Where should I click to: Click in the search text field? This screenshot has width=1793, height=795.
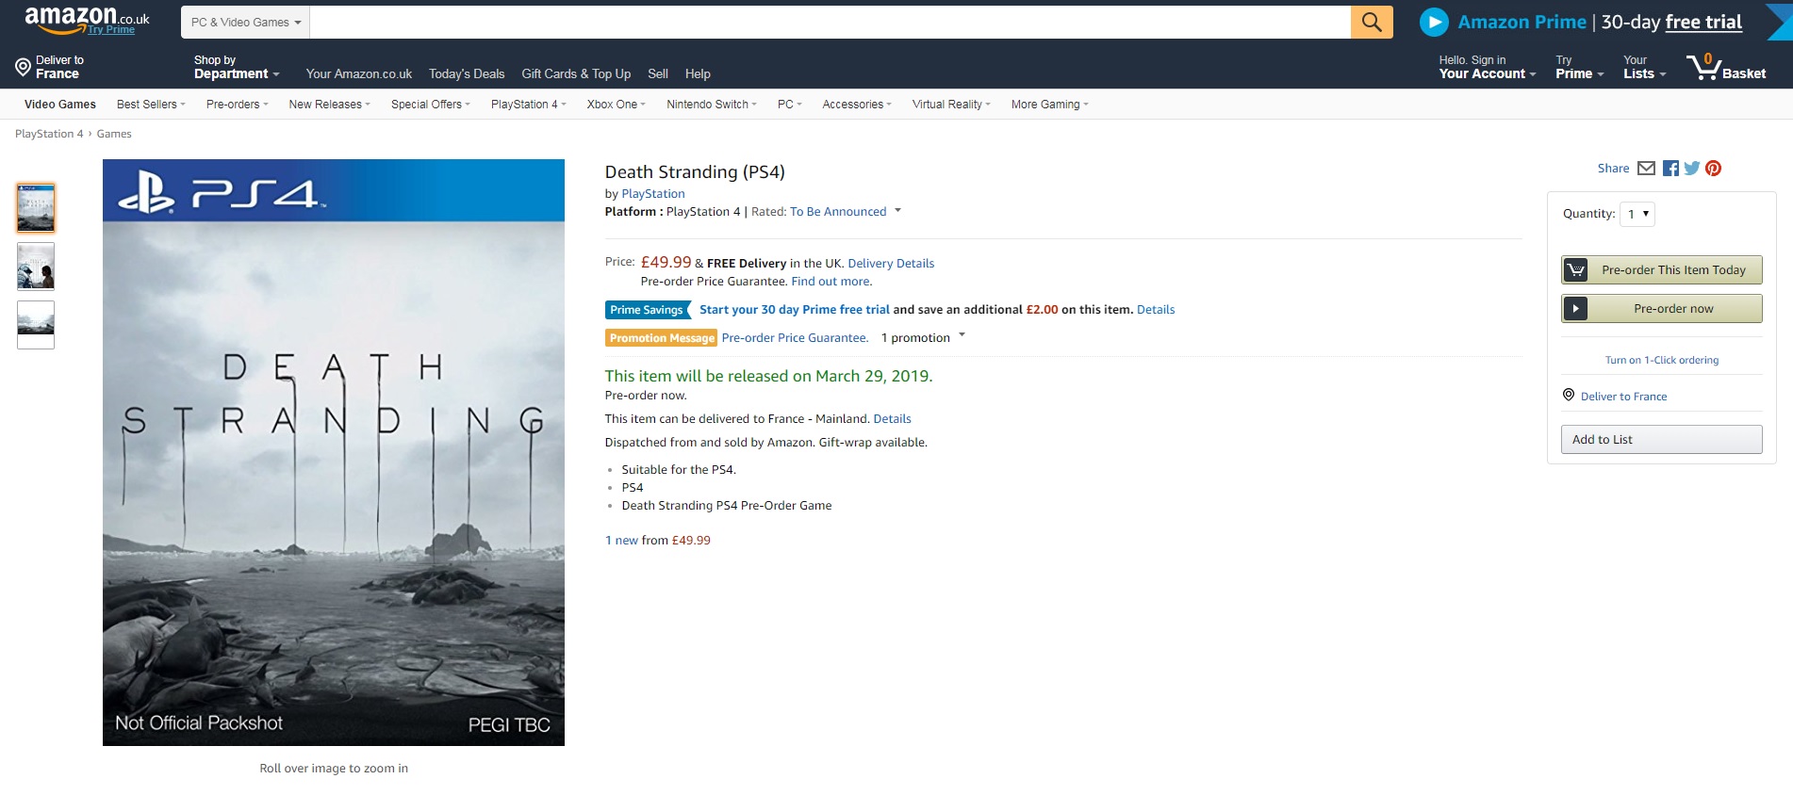[831, 22]
